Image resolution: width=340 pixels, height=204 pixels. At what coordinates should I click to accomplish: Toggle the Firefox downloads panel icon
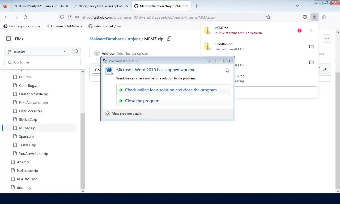[x=314, y=17]
